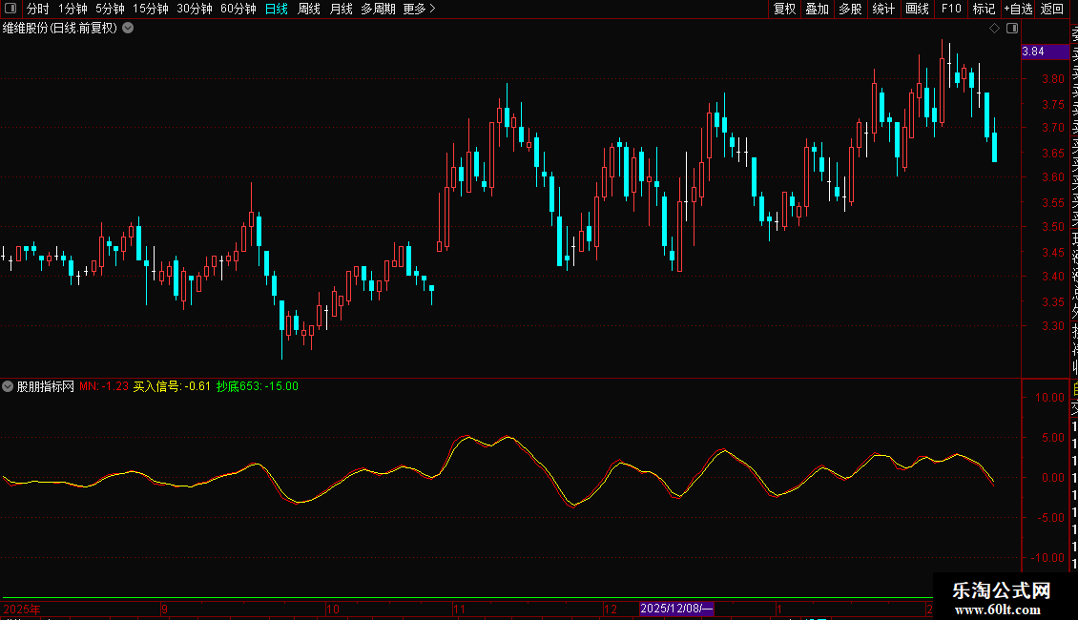1078x620 pixels.
Task: Click the -10.00 level on indicator axis
Action: coord(1047,557)
